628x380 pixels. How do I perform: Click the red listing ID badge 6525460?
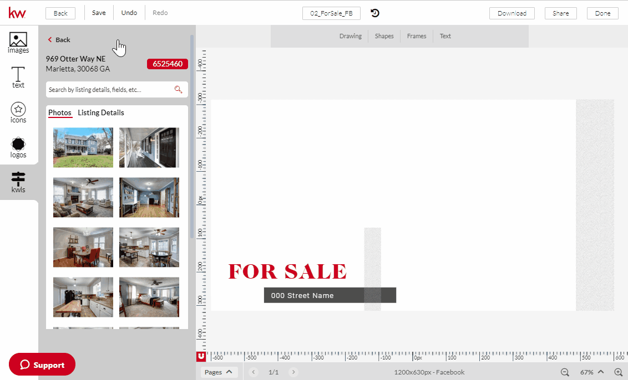[167, 64]
